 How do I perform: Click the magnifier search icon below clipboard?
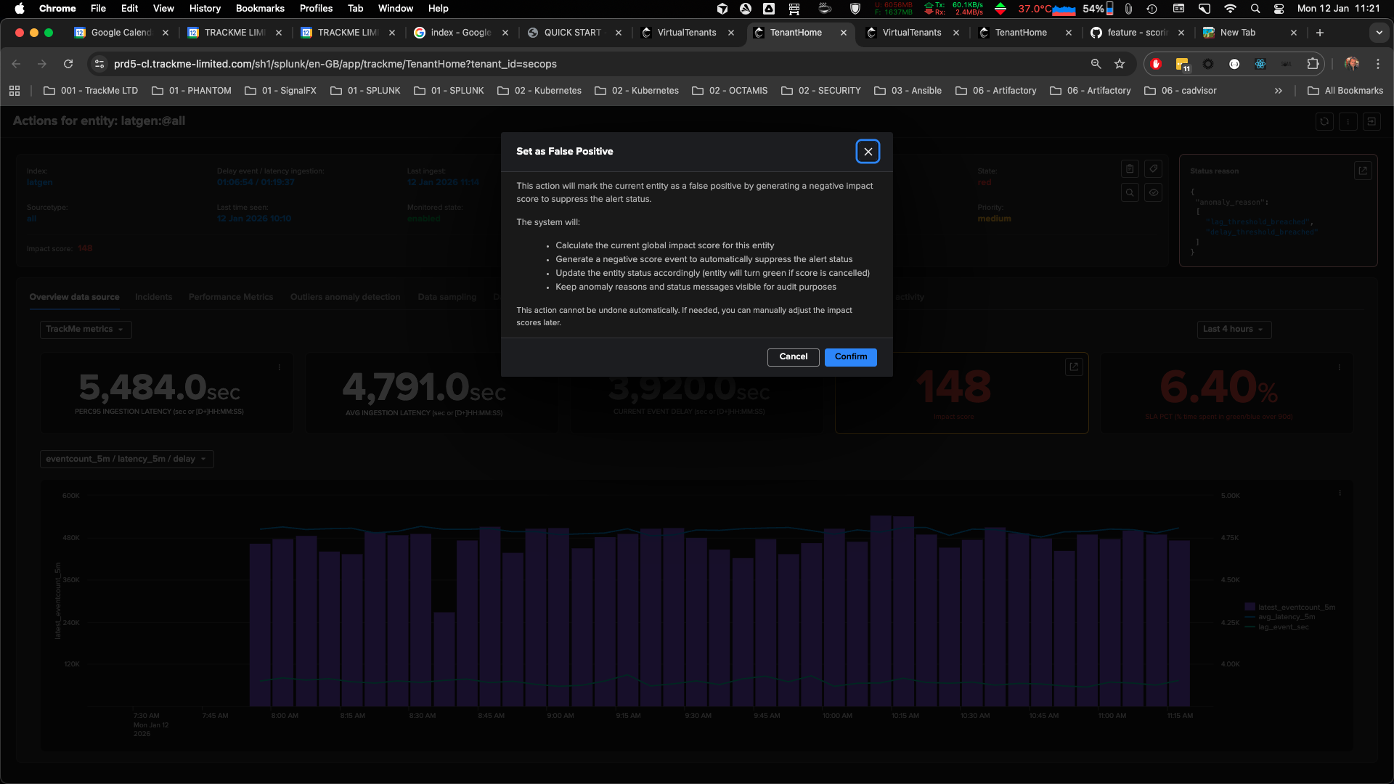1130,192
